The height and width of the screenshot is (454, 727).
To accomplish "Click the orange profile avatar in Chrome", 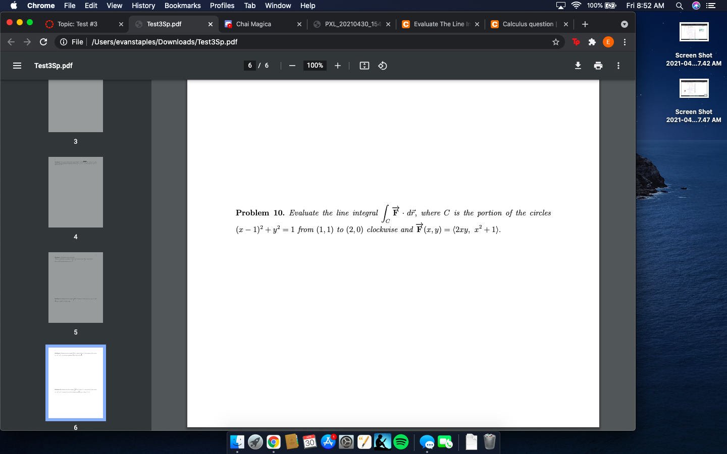I will click(x=608, y=42).
